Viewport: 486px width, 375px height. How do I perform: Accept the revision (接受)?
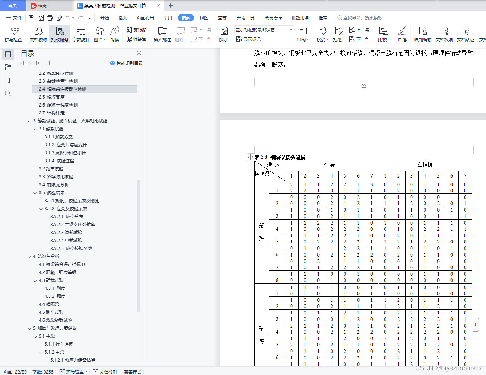(322, 34)
